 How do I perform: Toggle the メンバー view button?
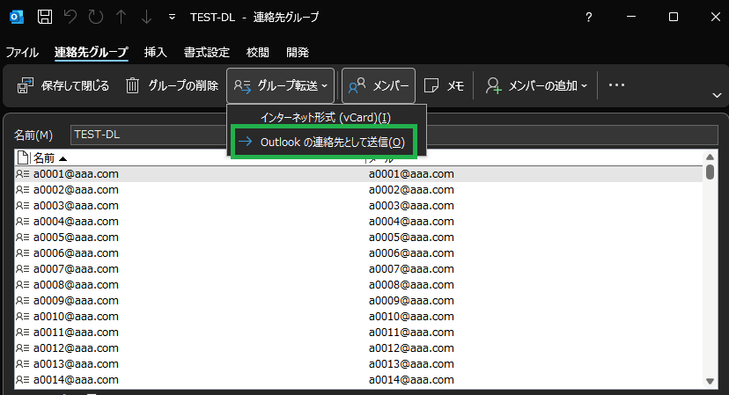pos(379,85)
